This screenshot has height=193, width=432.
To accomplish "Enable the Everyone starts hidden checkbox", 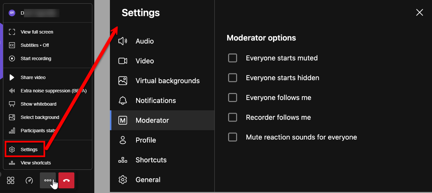I will click(232, 78).
